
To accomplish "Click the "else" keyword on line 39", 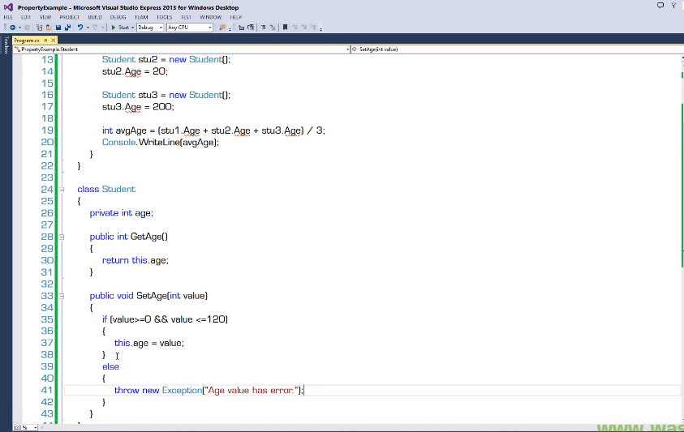I will 111,367.
